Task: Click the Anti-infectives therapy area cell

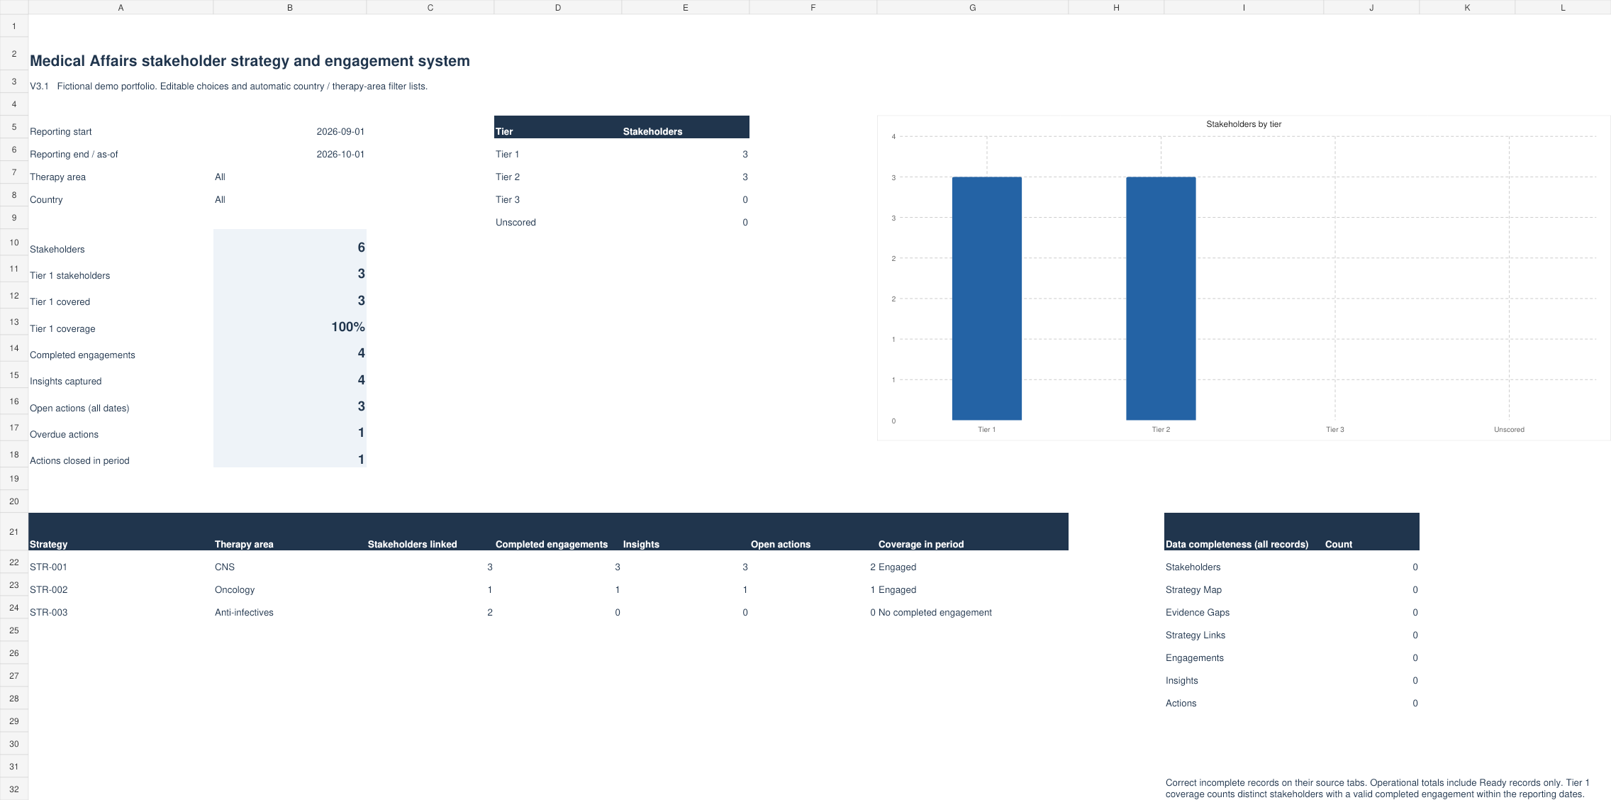Action: click(289, 608)
